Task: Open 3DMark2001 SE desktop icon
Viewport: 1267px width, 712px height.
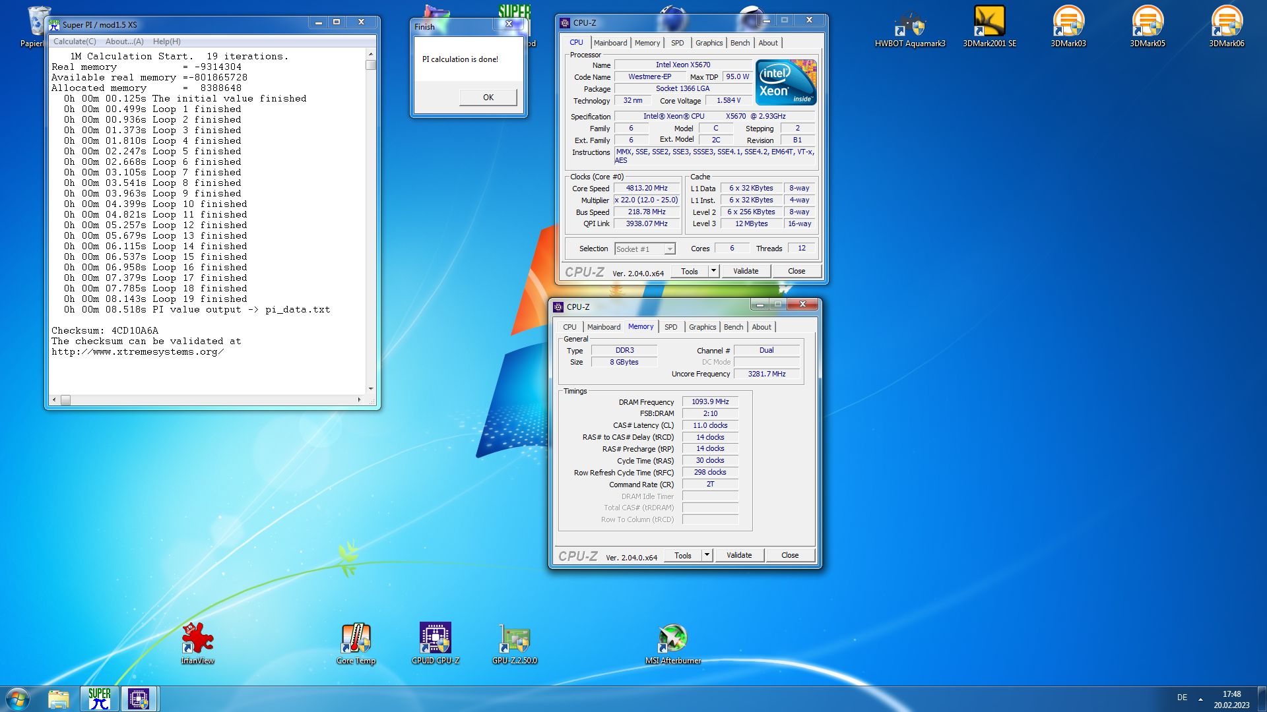Action: [989, 28]
